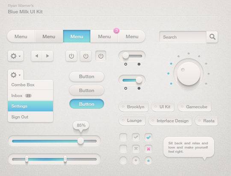Select the blue-dot radio button
This screenshot has height=176, width=231.
tap(148, 160)
